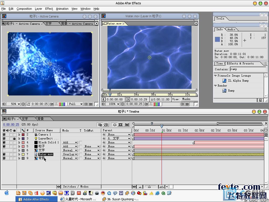Show the 文字 layer (layer 6)
Viewport: 269px width, 202px height.
(4, 150)
